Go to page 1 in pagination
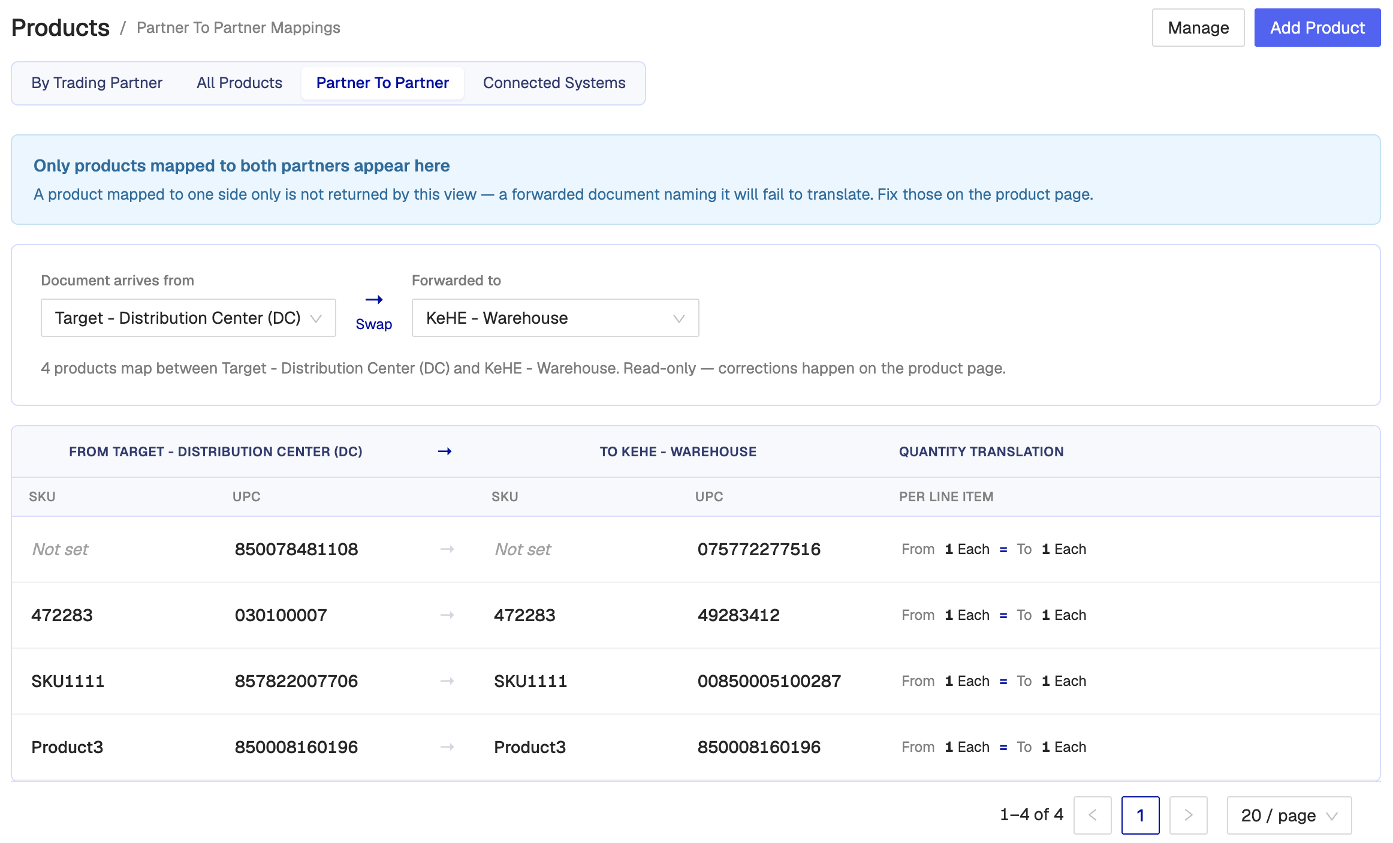The height and width of the screenshot is (843, 1393). 1141,815
